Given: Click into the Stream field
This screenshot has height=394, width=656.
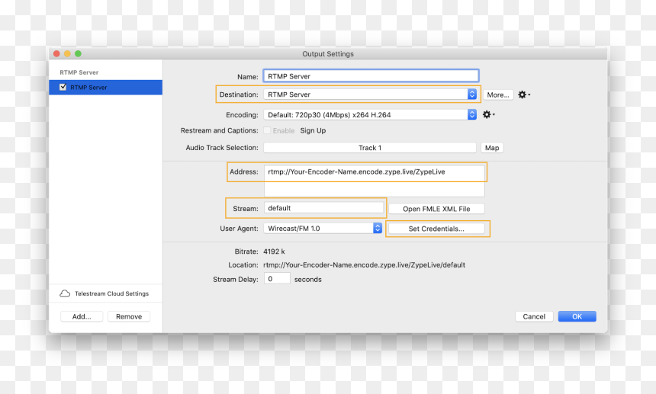Looking at the screenshot, I should tap(323, 208).
